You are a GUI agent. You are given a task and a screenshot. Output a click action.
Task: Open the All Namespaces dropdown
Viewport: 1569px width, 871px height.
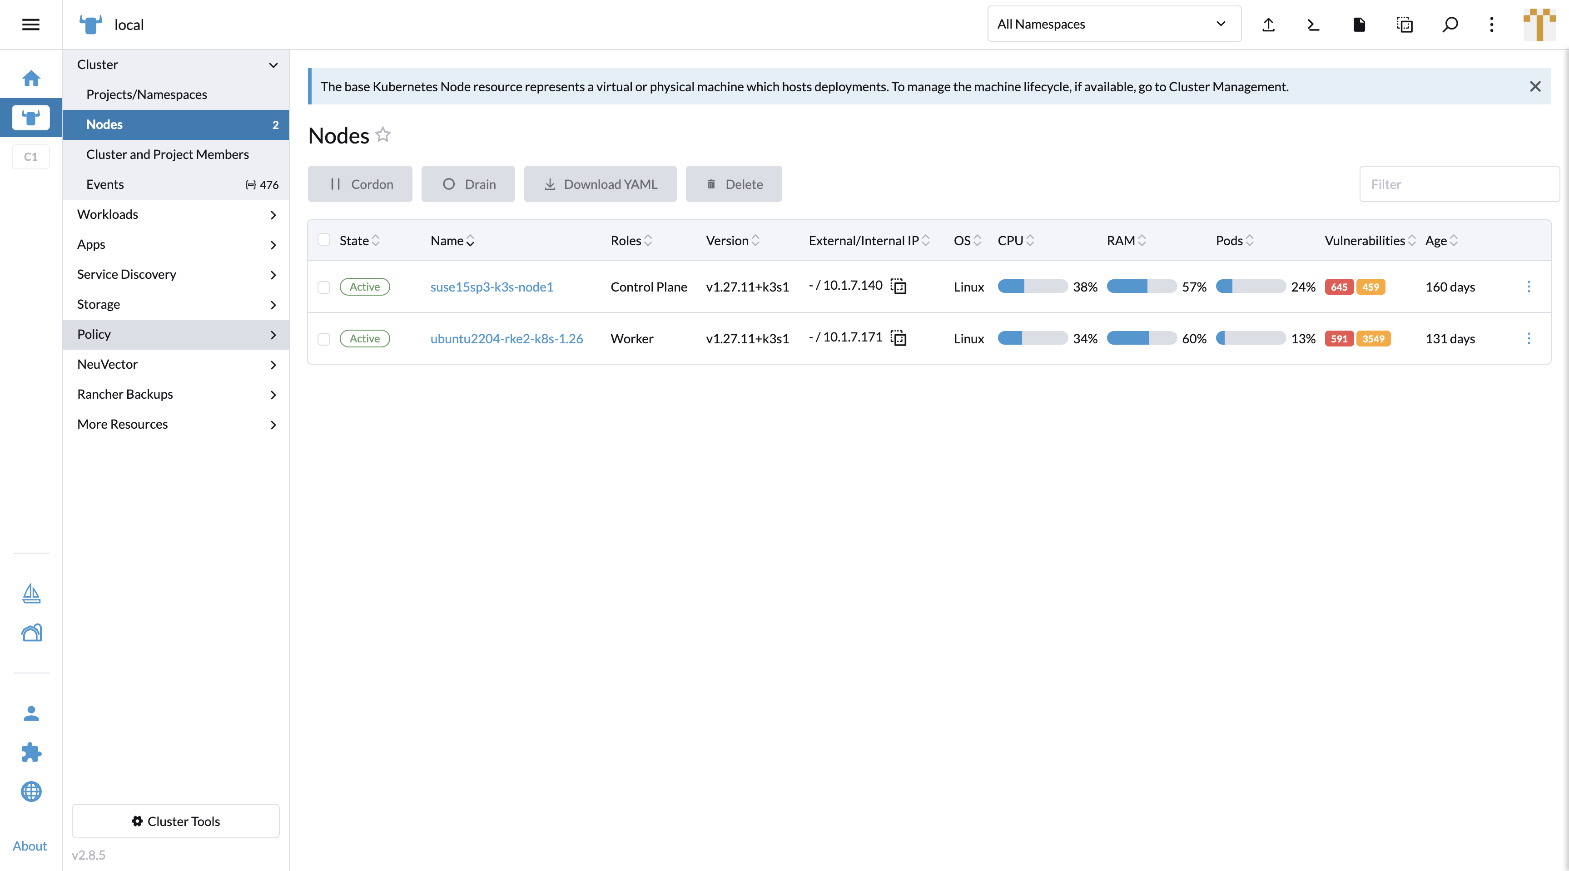coord(1113,25)
